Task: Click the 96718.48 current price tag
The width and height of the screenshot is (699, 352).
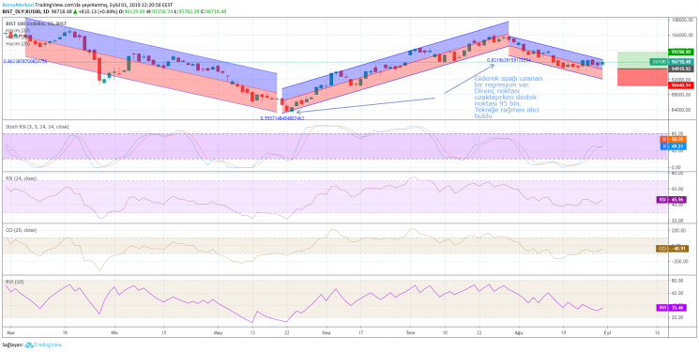Action: [x=680, y=63]
